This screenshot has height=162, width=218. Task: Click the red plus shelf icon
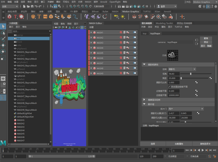coord(182,17)
